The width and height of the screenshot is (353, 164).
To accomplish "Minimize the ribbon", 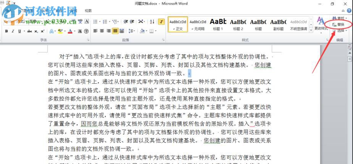I will click(x=343, y=11).
